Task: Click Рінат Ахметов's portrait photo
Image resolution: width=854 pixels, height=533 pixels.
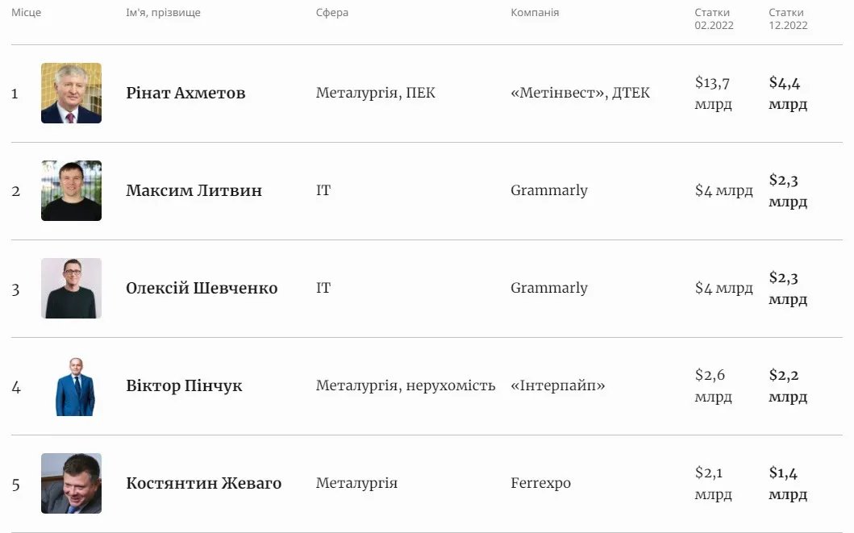Action: 71,94
